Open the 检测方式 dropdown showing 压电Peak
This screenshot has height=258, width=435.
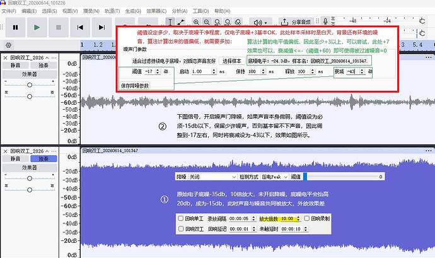(x=275, y=177)
